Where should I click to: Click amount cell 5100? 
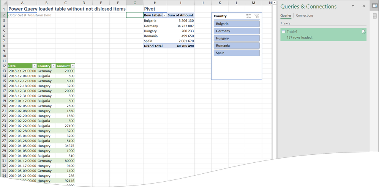click(x=65, y=141)
